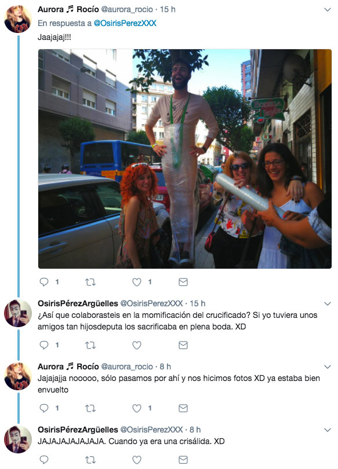This screenshot has height=469, width=338.
Task: Open the @OsirisPerezXXX mention link
Action: (125, 23)
